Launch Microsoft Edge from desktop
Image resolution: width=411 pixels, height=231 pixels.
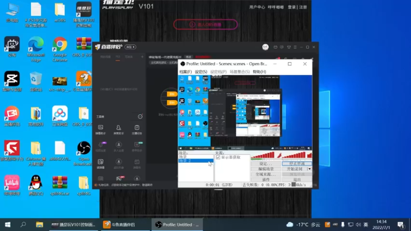(36, 49)
